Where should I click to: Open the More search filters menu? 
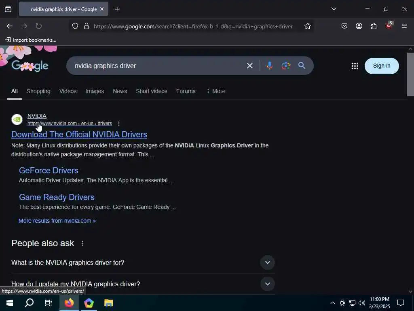coord(216,91)
